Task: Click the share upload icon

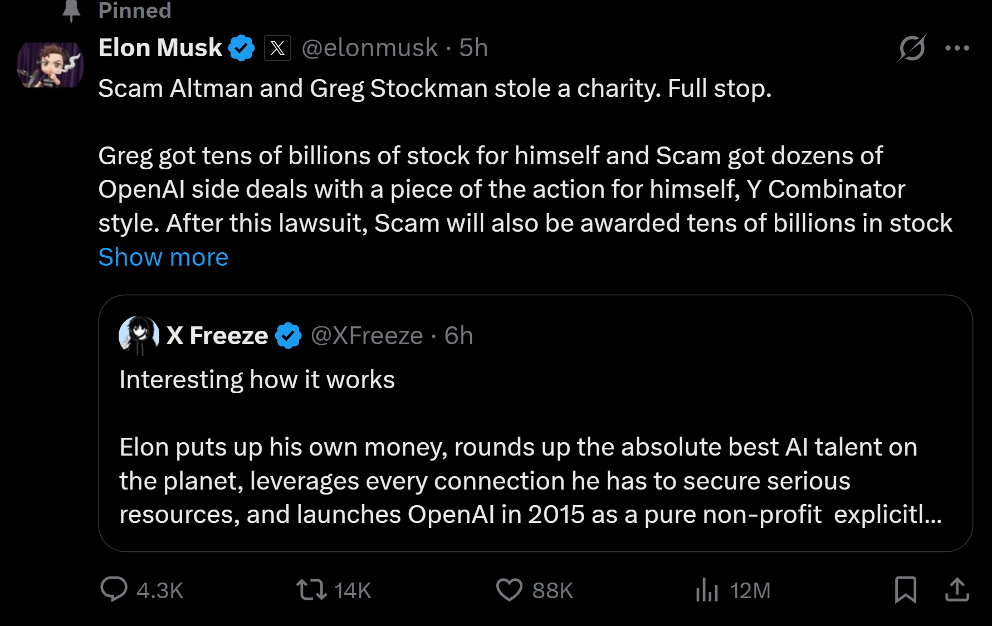Action: tap(957, 589)
